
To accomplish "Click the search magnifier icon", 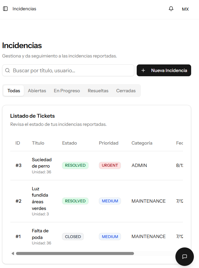I will click(8, 70).
